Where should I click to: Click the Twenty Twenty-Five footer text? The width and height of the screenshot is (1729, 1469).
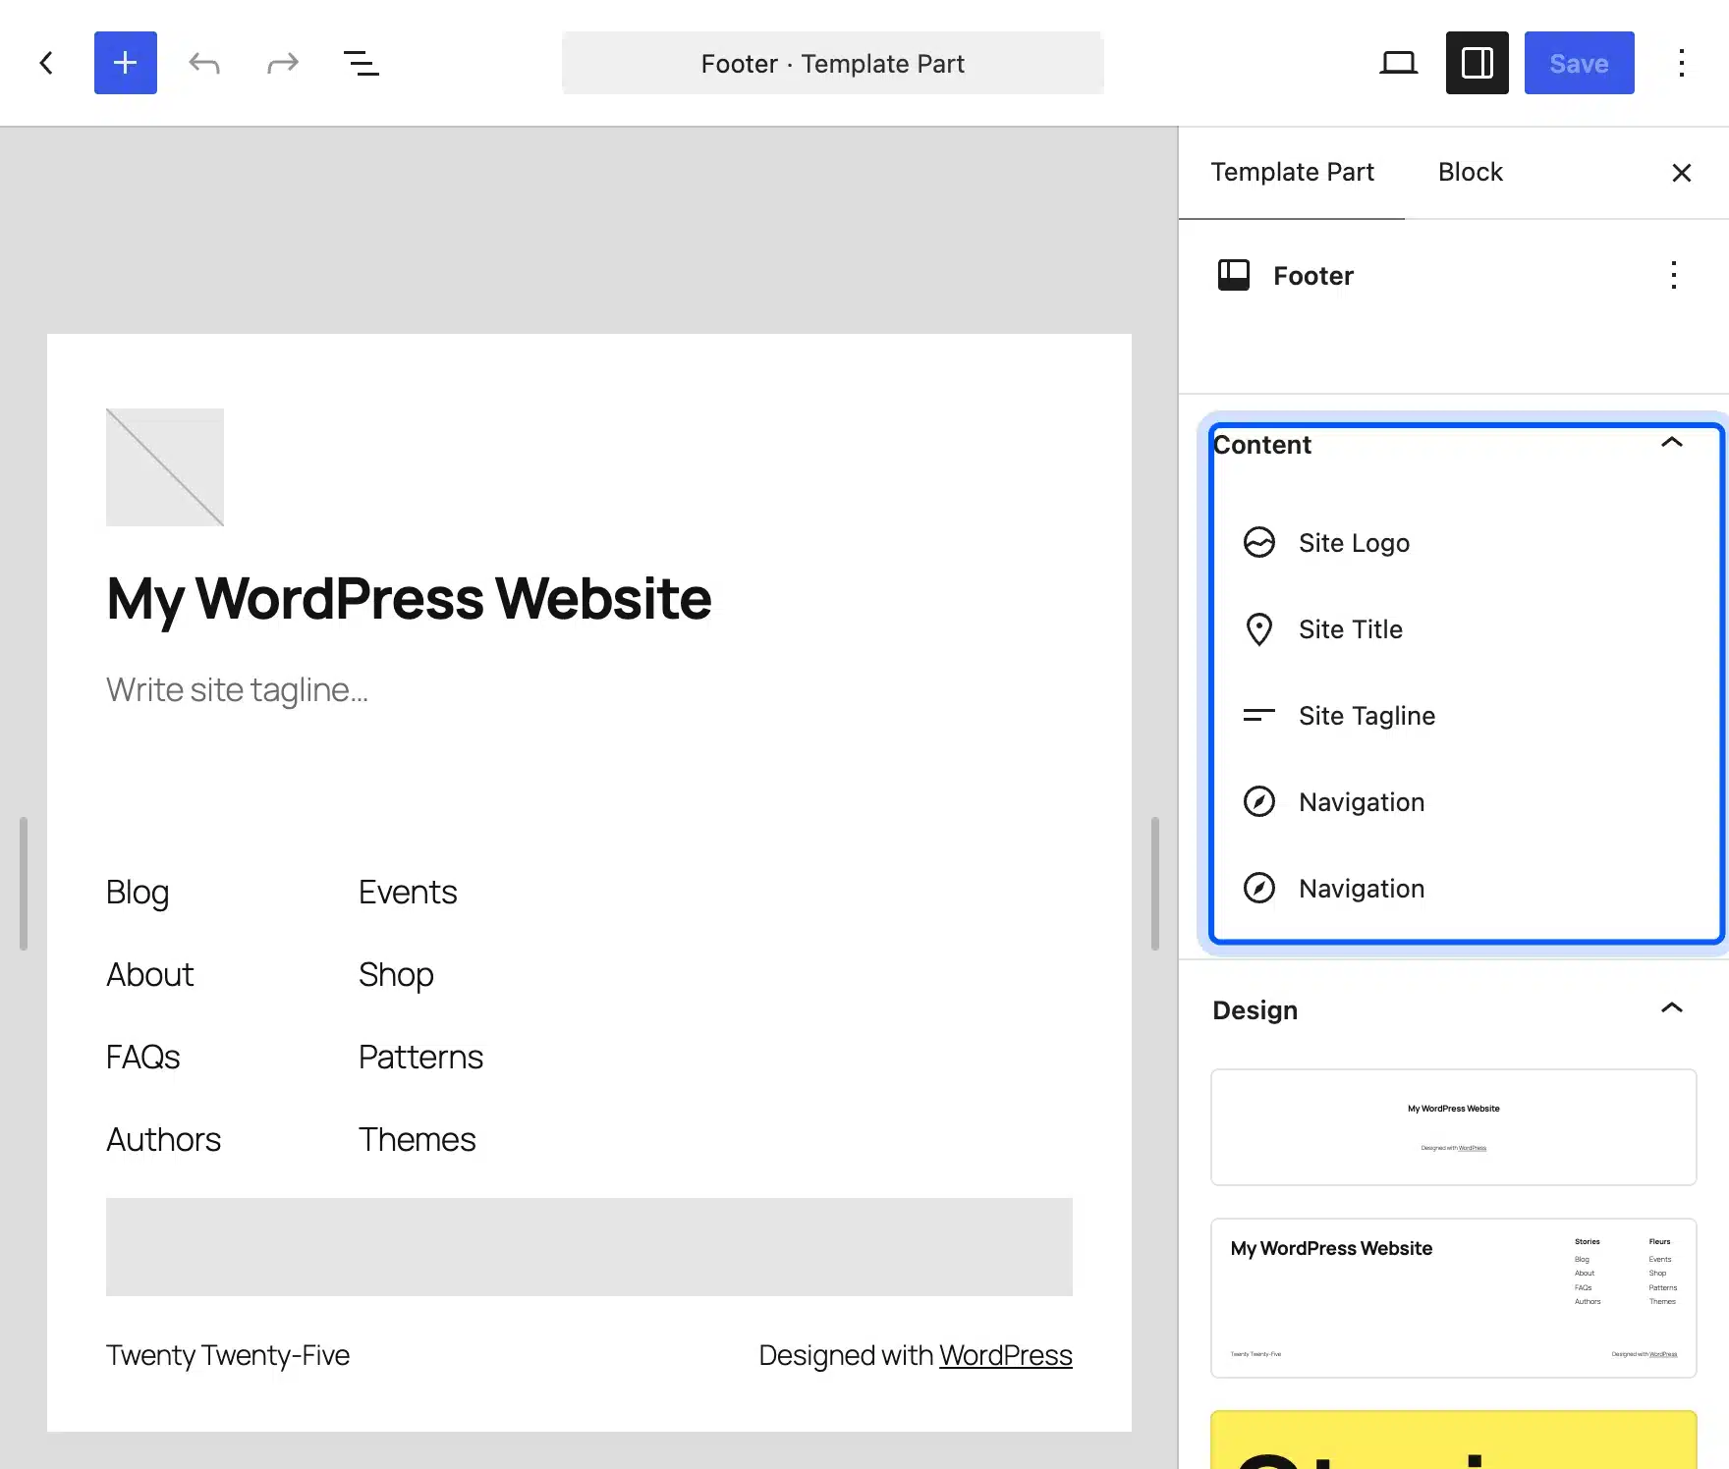[228, 1355]
